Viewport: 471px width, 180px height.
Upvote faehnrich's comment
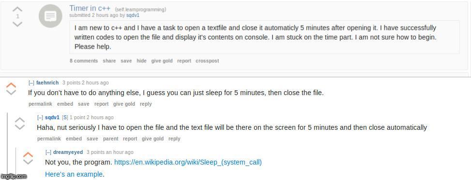(x=11, y=85)
